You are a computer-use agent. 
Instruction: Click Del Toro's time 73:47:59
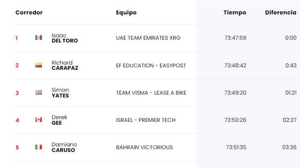coord(235,38)
